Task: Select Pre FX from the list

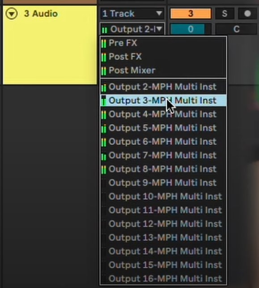Action: [x=163, y=43]
